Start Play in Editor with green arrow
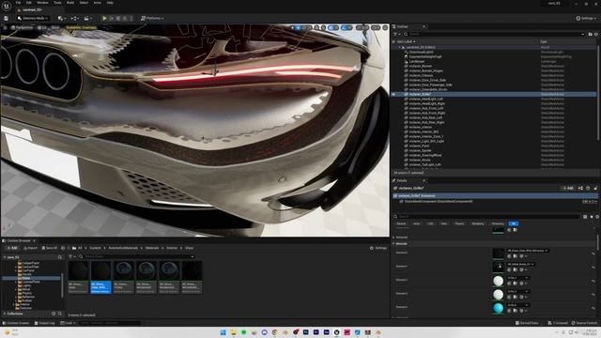This screenshot has height=338, width=601. coord(104,18)
